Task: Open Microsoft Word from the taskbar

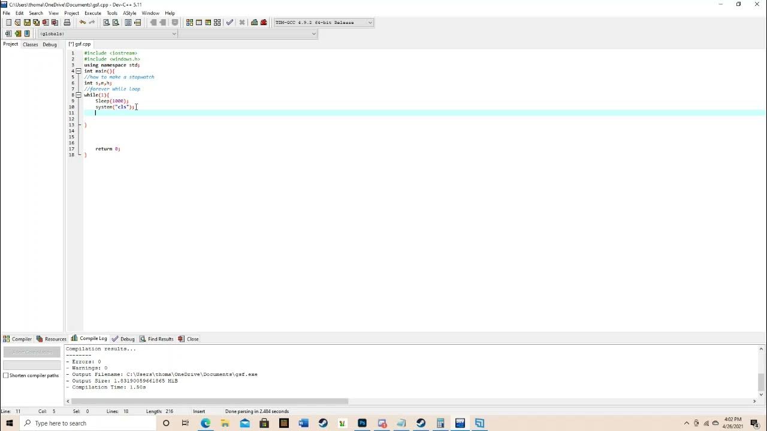Action: (303, 423)
